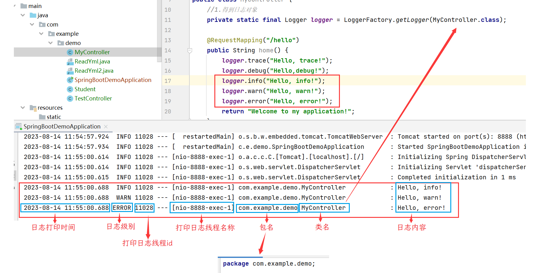This screenshot has height=273, width=541.
Task: Open ReadYml.java in the project tree
Action: point(92,61)
